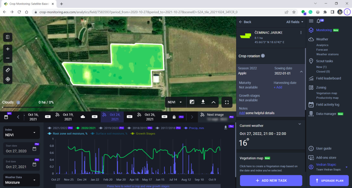352x188 pixels.
Task: Open the calendar date picker icon
Action: 6,117
